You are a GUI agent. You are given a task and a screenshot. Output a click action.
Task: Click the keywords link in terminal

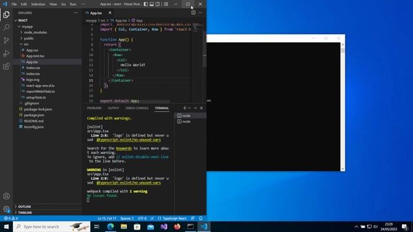(x=124, y=148)
